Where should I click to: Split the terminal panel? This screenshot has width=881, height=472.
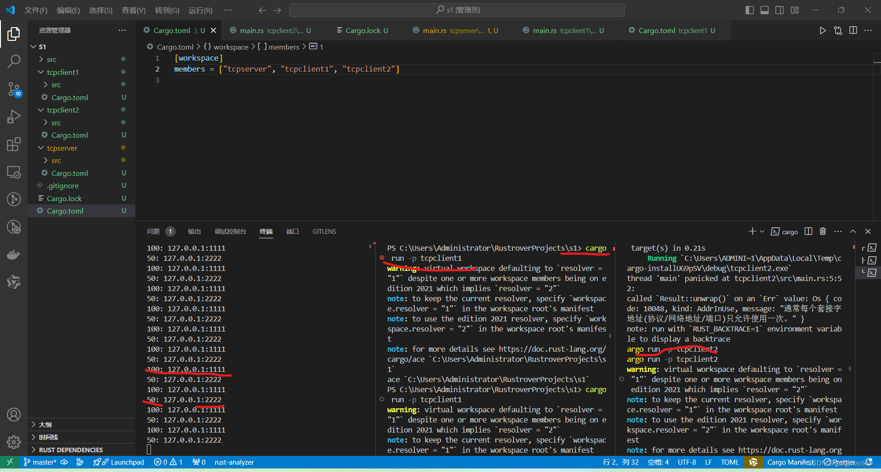pos(809,231)
